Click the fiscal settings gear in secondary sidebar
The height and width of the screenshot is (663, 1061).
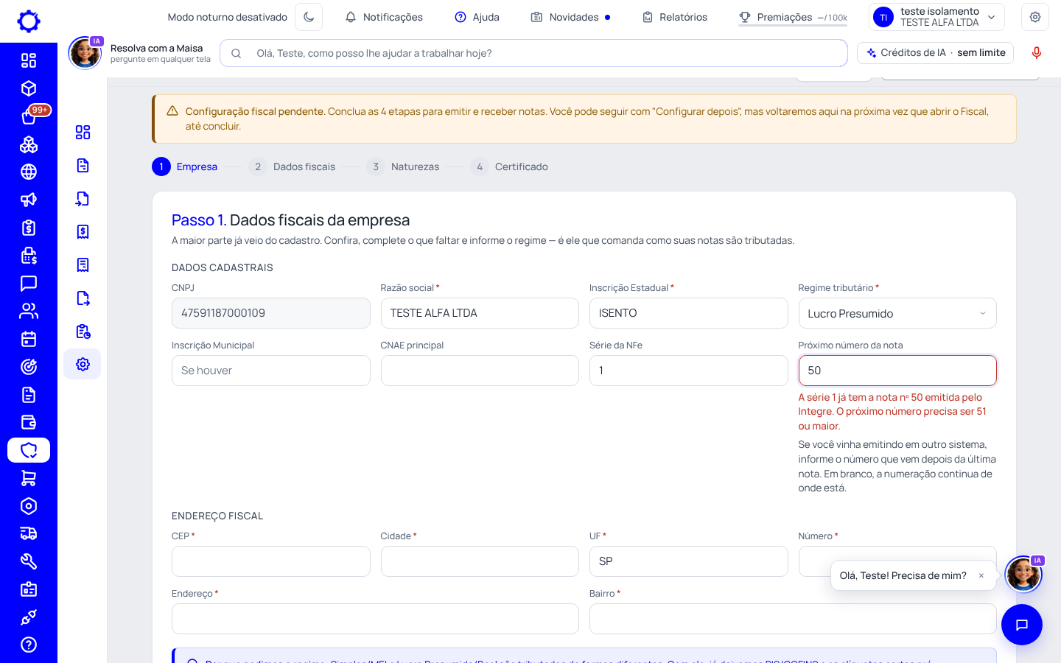[83, 364]
